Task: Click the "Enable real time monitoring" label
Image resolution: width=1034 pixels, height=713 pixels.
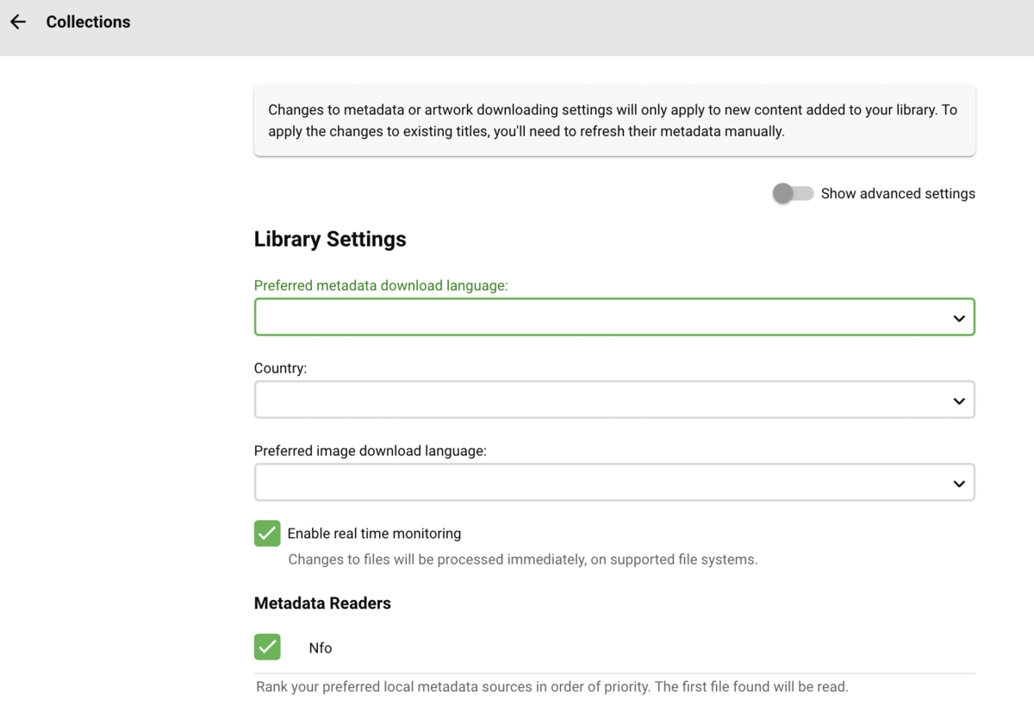Action: (374, 534)
